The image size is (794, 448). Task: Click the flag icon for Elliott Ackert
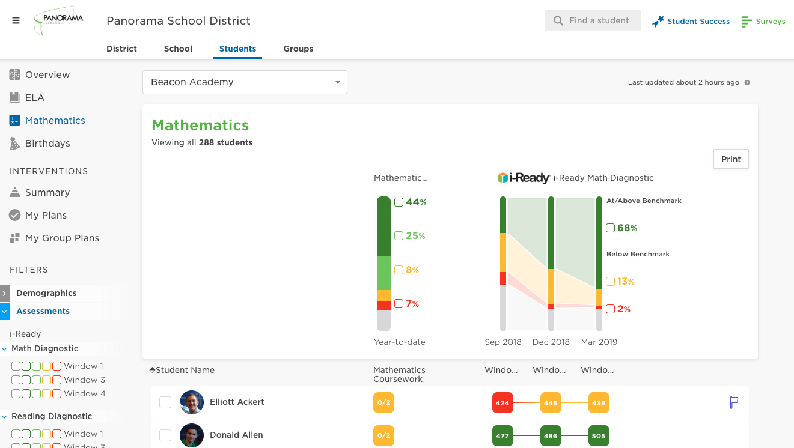pyautogui.click(x=734, y=402)
